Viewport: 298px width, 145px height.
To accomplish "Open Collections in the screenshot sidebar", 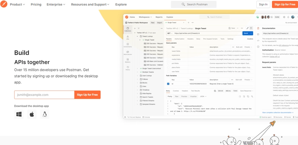I will tap(128, 29).
